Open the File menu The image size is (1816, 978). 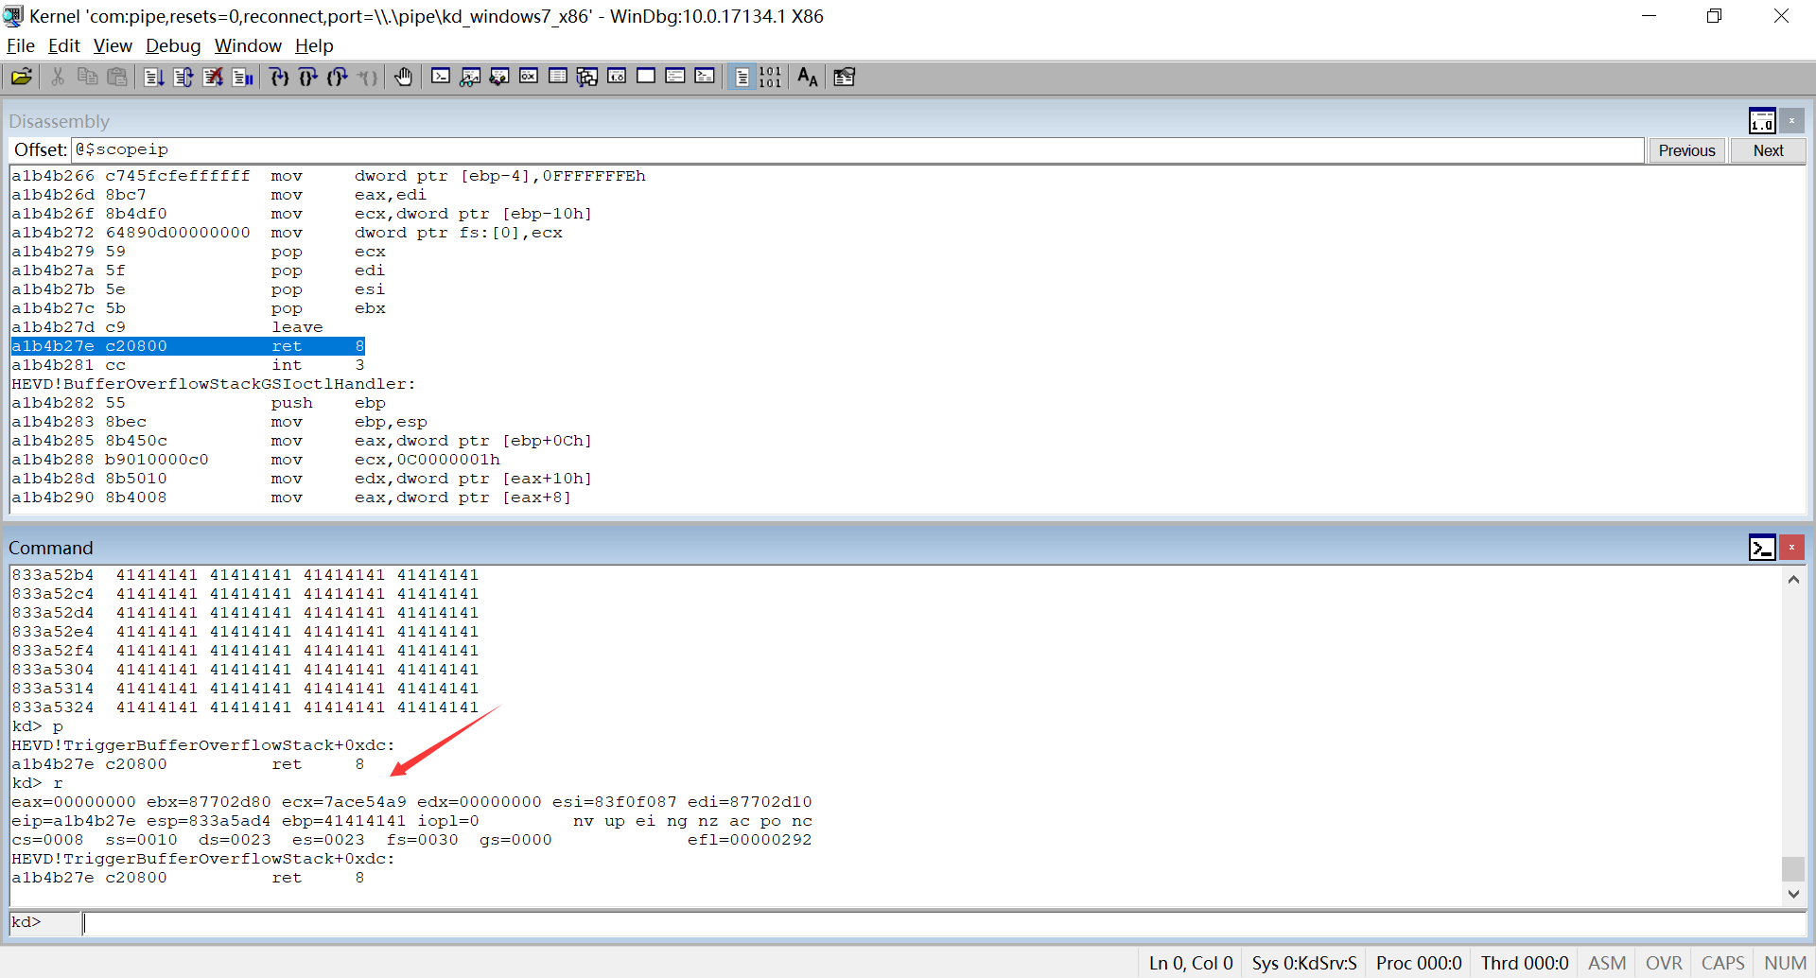pyautogui.click(x=21, y=45)
